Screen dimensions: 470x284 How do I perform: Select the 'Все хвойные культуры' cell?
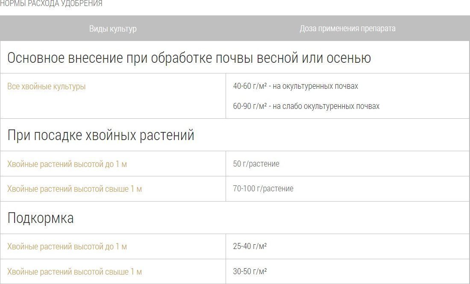pos(46,86)
